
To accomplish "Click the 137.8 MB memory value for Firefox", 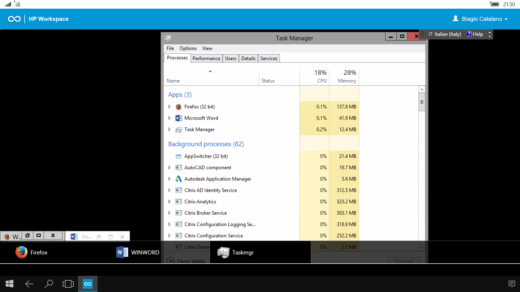I will tap(346, 107).
